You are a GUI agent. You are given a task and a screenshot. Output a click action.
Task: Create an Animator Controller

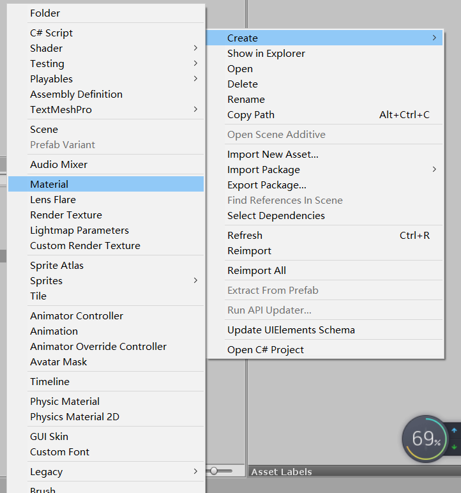pyautogui.click(x=106, y=316)
